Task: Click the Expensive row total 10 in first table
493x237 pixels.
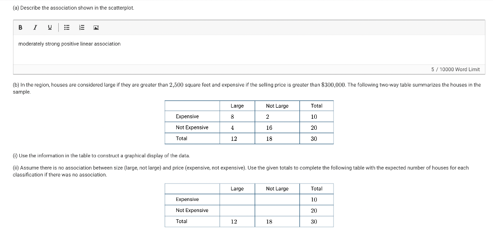Action: pyautogui.click(x=314, y=117)
